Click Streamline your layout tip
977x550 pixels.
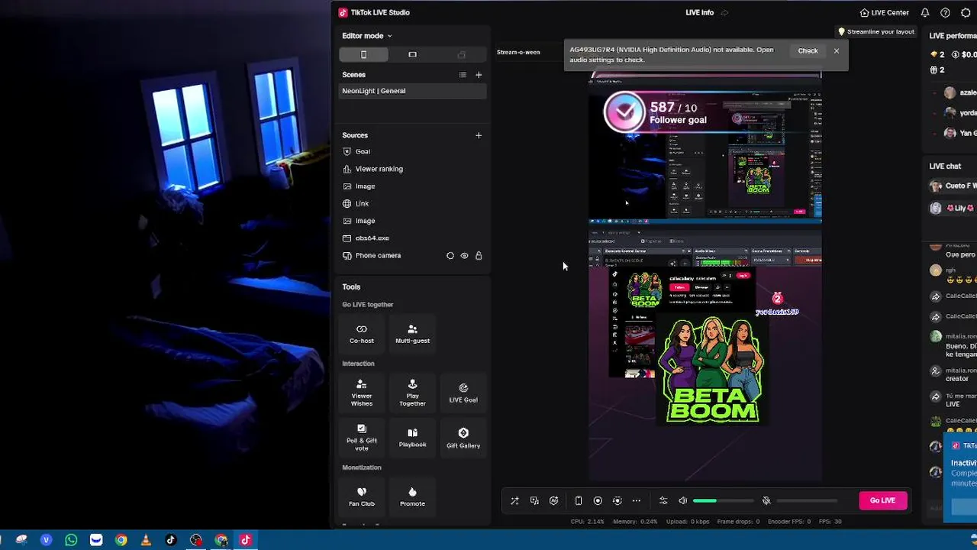tap(876, 32)
